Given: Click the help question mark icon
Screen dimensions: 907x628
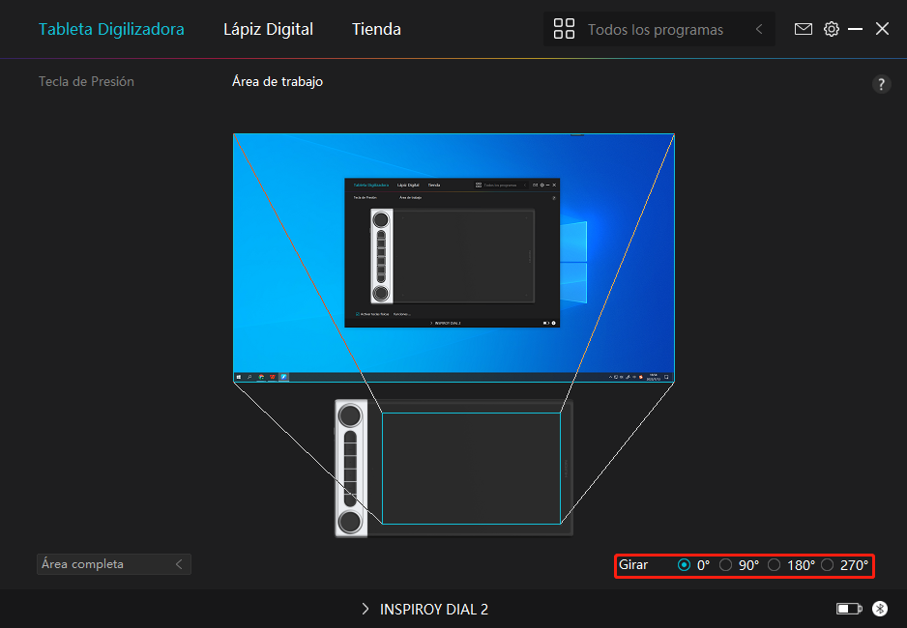Looking at the screenshot, I should 881,84.
